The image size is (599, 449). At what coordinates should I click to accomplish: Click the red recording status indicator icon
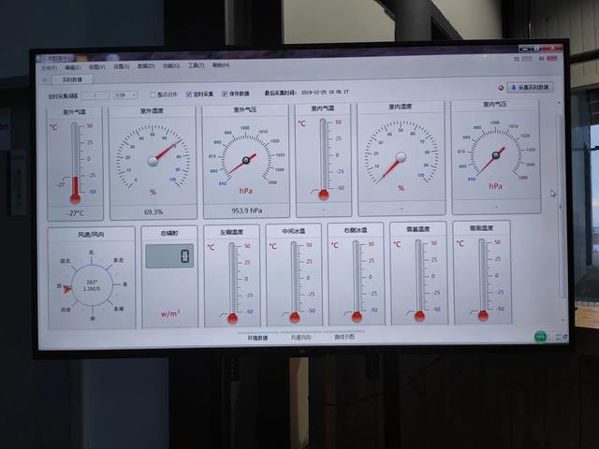(501, 87)
